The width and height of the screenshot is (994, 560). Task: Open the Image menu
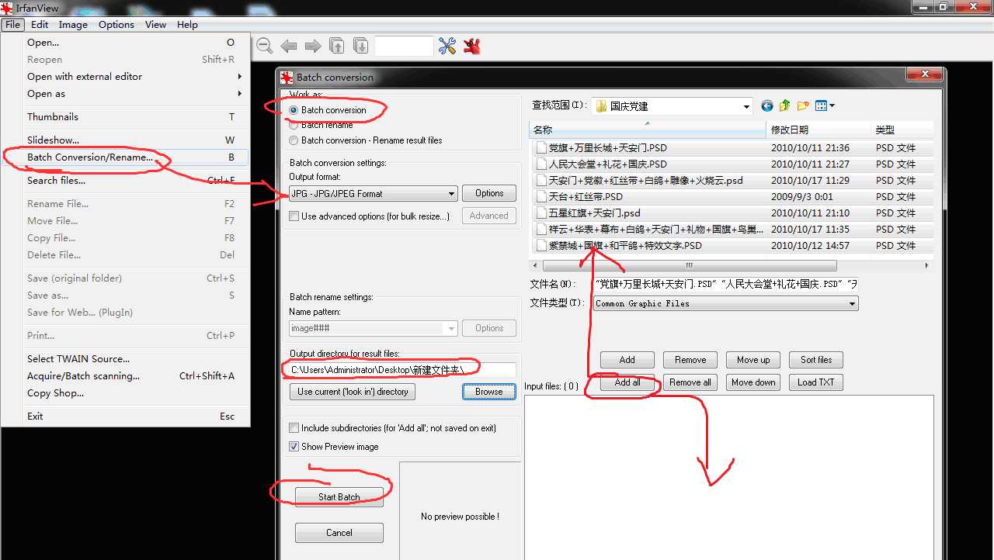point(73,25)
